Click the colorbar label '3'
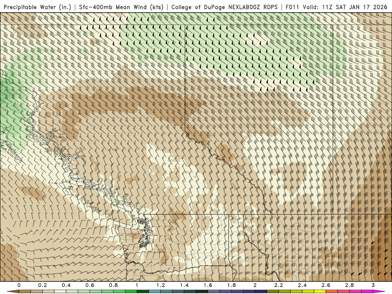This screenshot has height=294, width=392. click(x=373, y=285)
